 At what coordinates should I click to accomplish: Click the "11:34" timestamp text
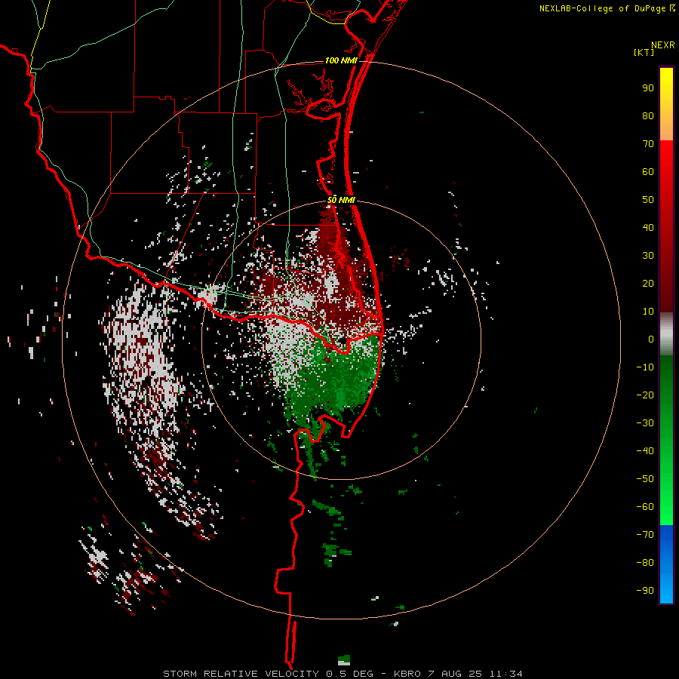[505, 674]
